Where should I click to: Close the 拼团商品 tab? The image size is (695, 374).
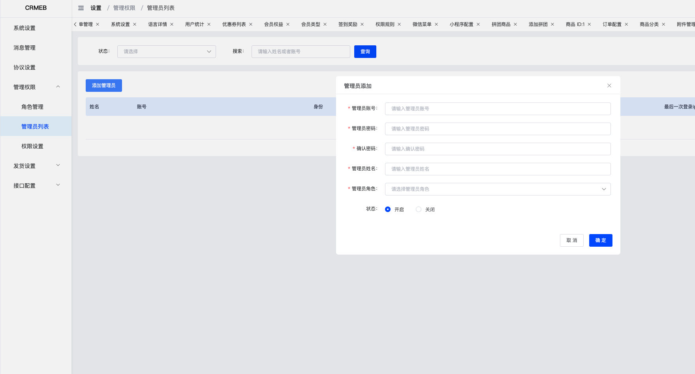(x=515, y=24)
